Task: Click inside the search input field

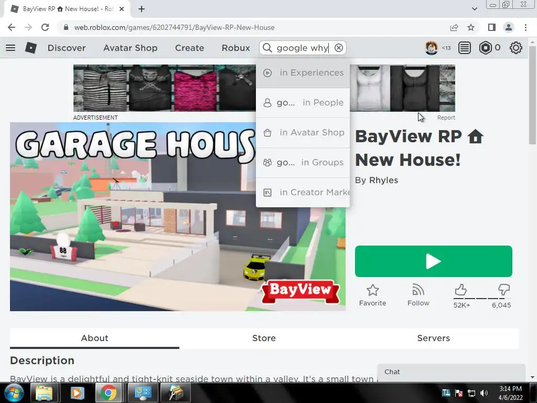Action: point(303,48)
